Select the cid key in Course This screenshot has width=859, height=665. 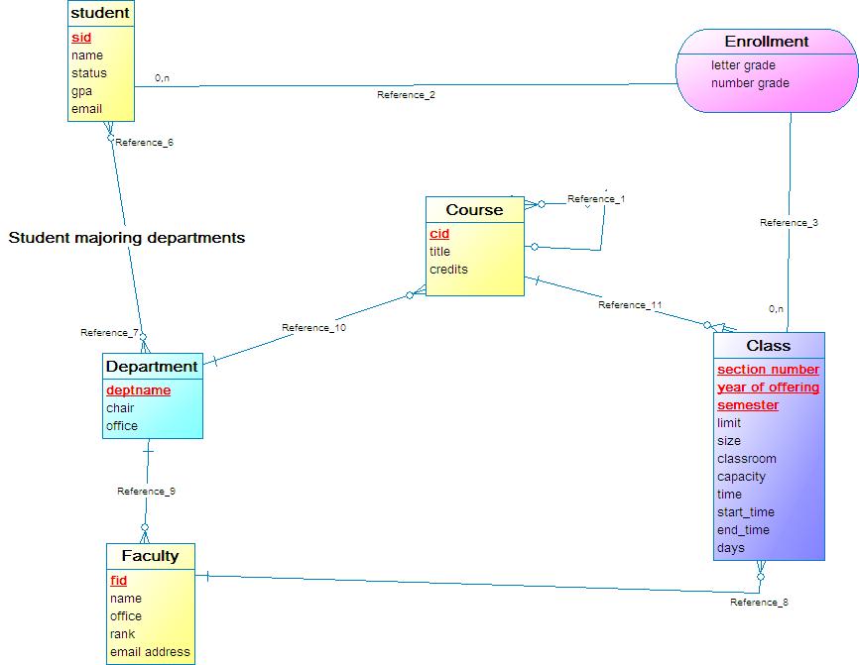point(439,234)
